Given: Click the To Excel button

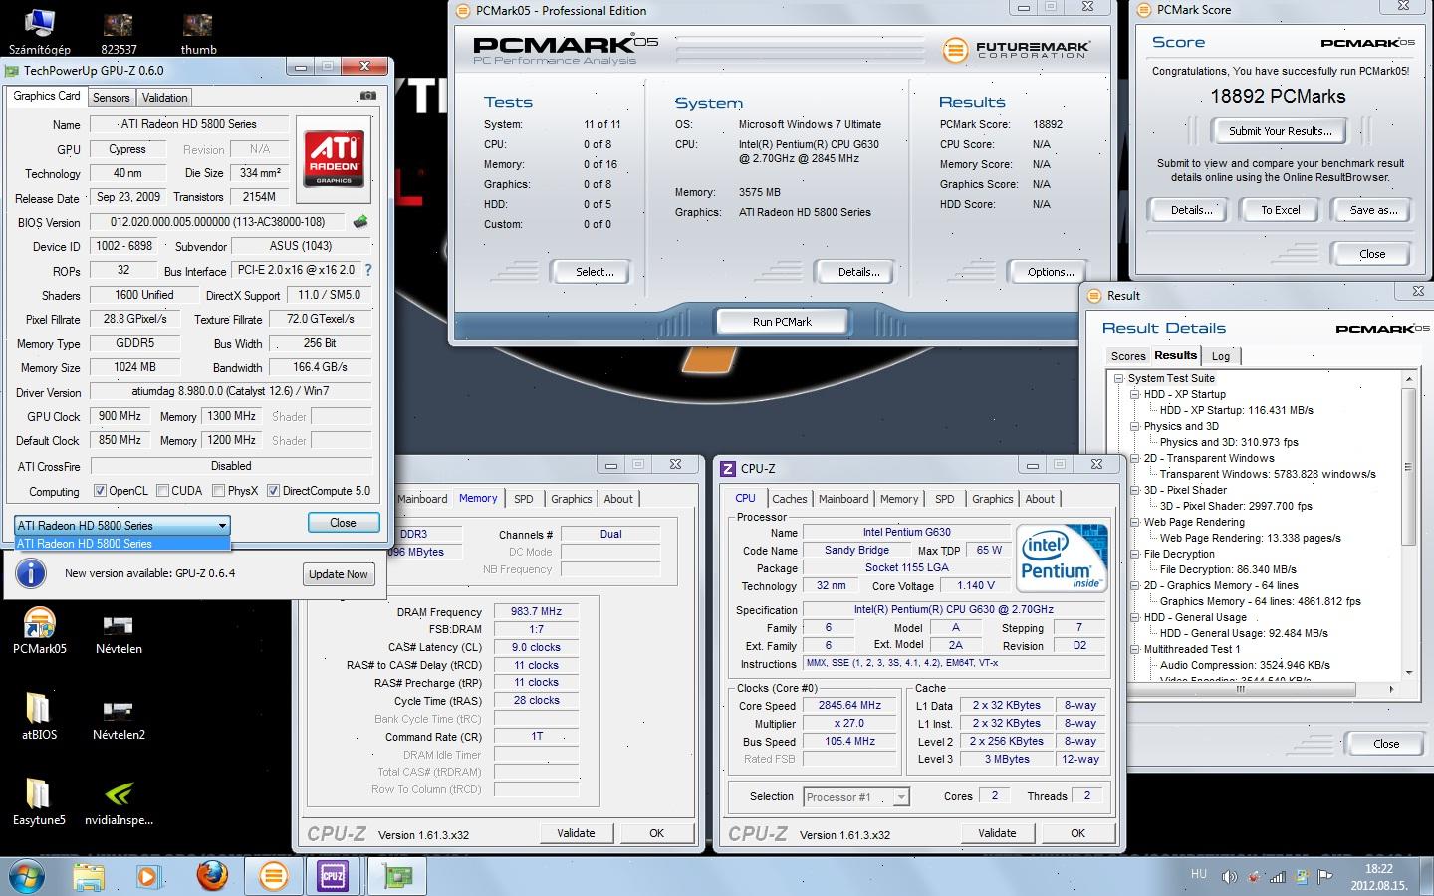Looking at the screenshot, I should click(1280, 210).
